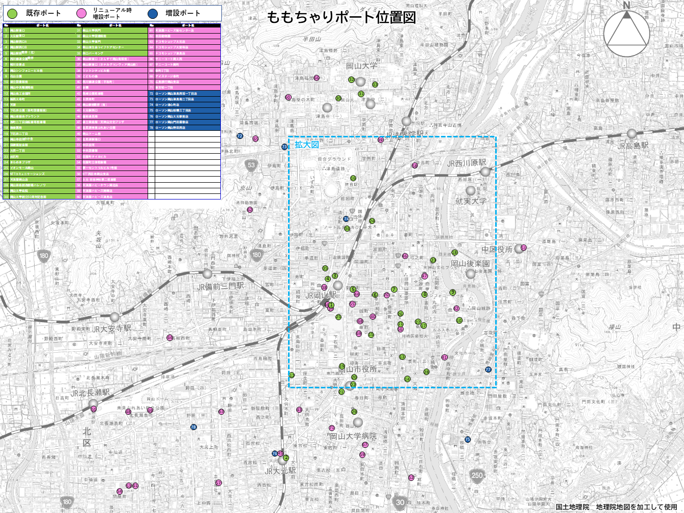Select blue marker 78 below JR北長瀬駅
Viewport: 684px width, 513px height.
point(193,426)
